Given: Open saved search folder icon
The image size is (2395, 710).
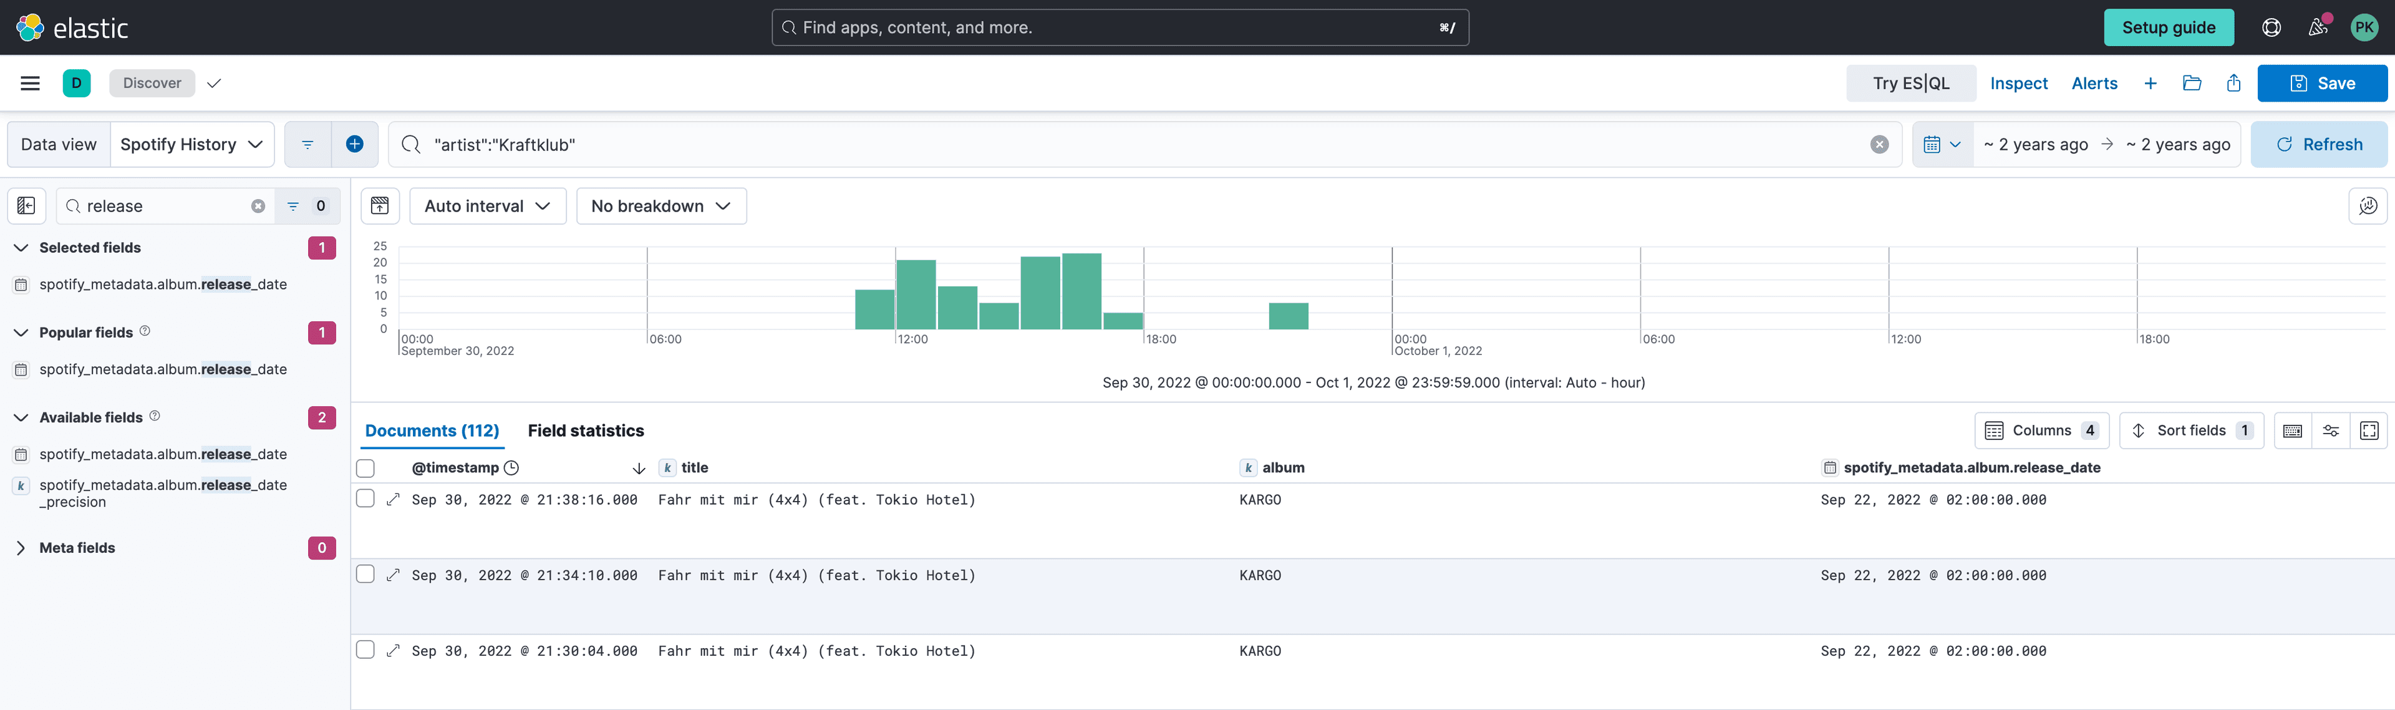Looking at the screenshot, I should [2192, 83].
